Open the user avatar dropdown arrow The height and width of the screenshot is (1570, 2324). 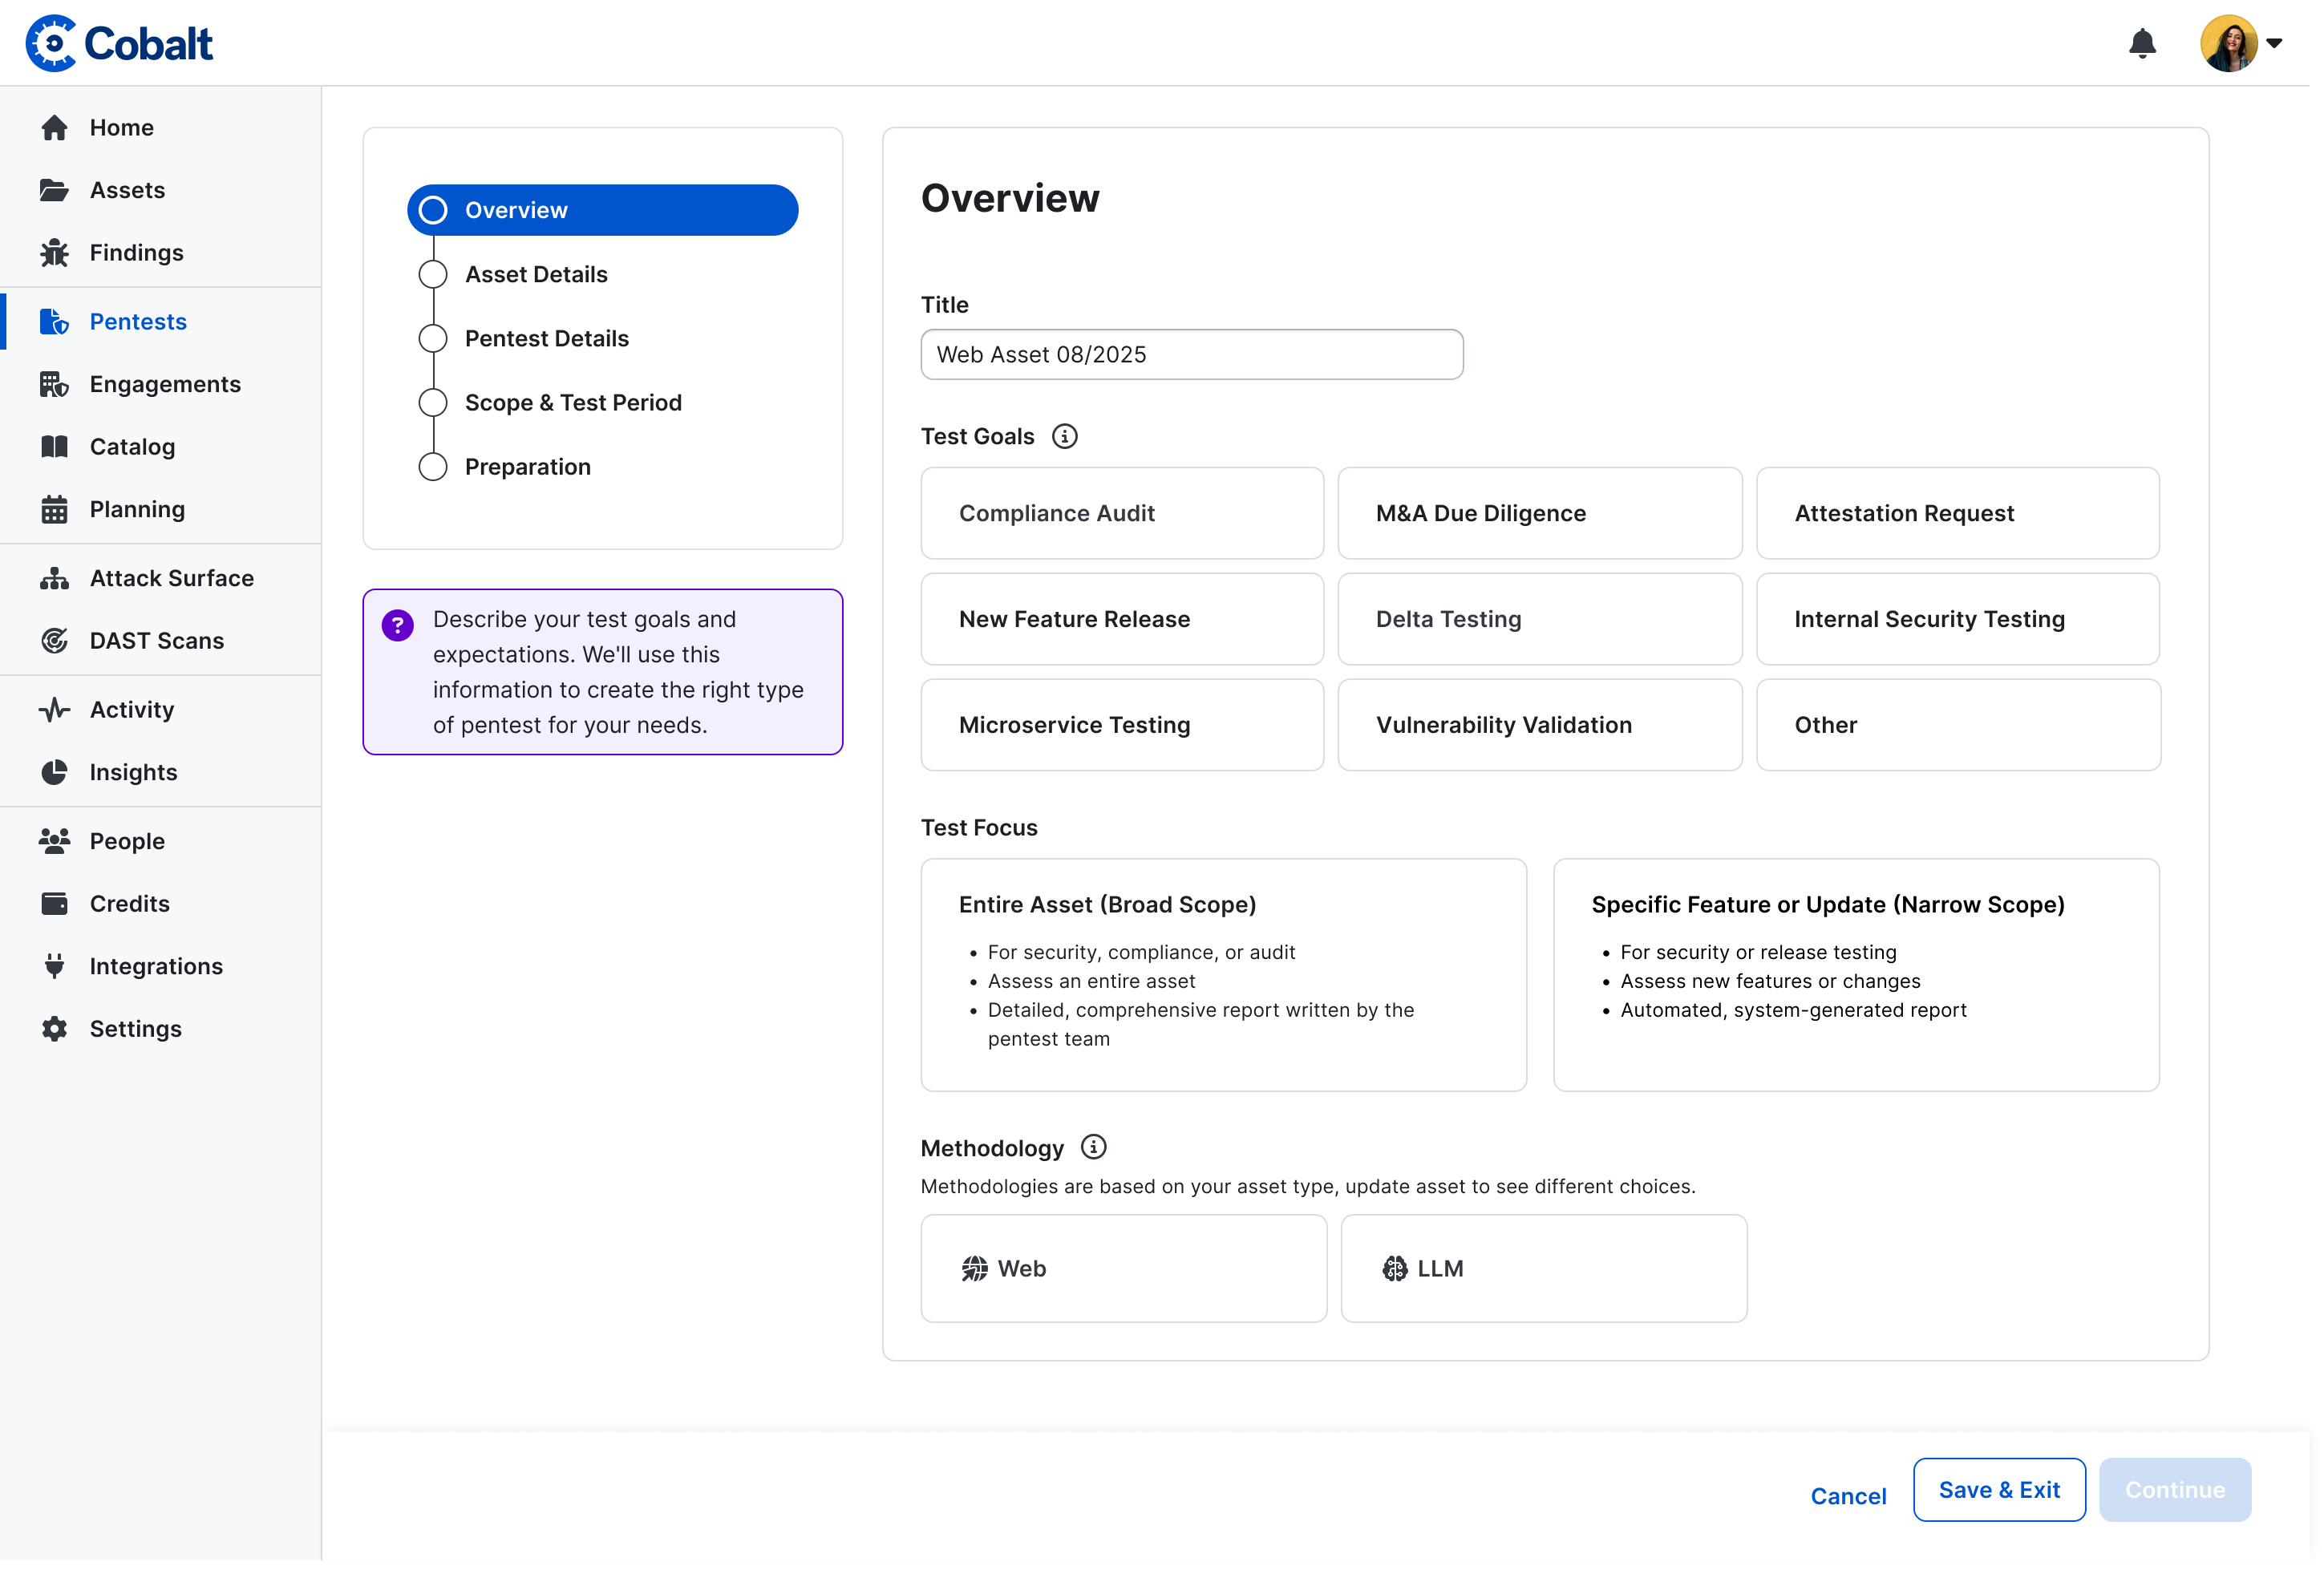pyautogui.click(x=2274, y=44)
